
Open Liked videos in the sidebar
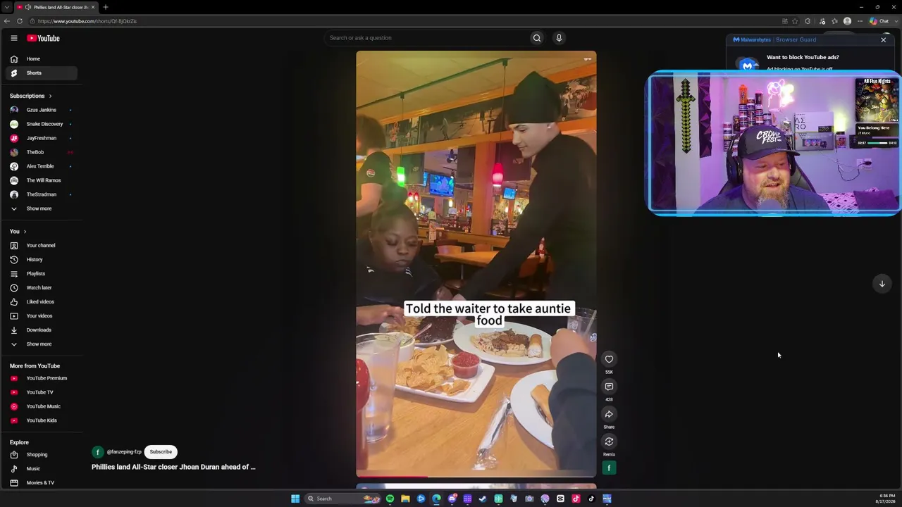(40, 301)
